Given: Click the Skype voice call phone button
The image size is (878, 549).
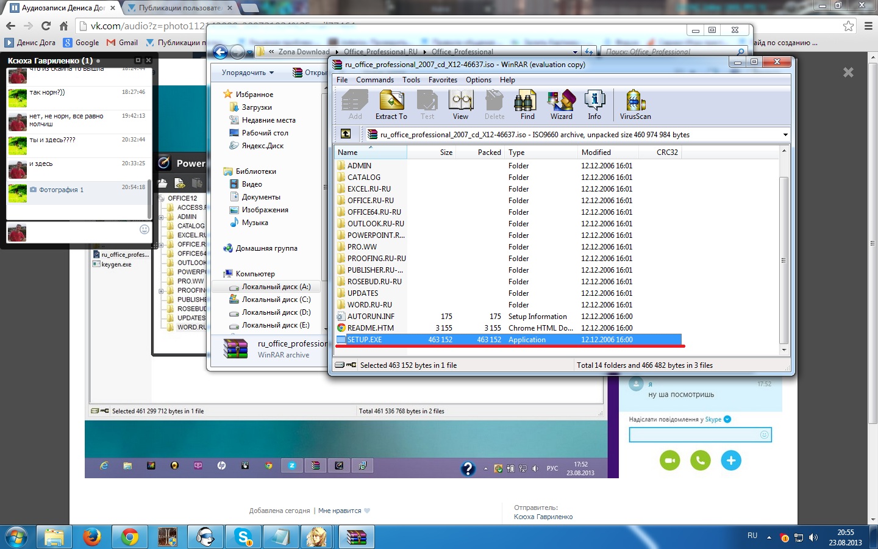Looking at the screenshot, I should 700,460.
